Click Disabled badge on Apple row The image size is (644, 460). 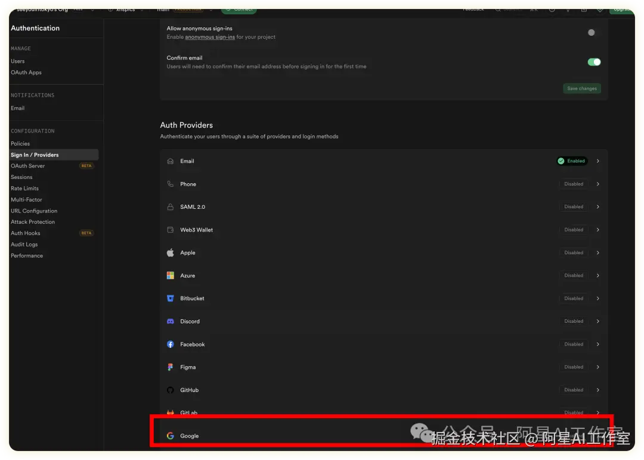click(x=574, y=252)
